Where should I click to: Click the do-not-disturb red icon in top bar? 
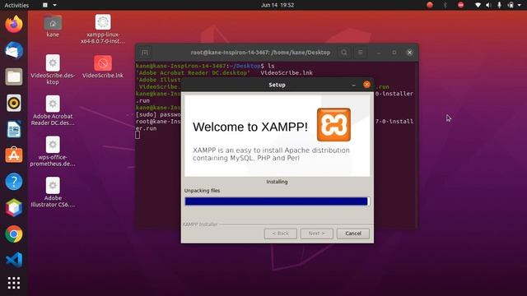[x=461, y=5]
